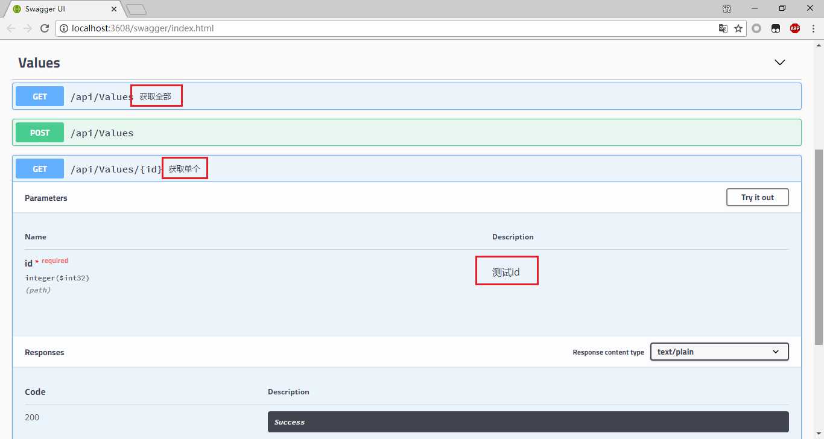Close the Swagger UI tab
The width and height of the screenshot is (824, 439).
113,9
